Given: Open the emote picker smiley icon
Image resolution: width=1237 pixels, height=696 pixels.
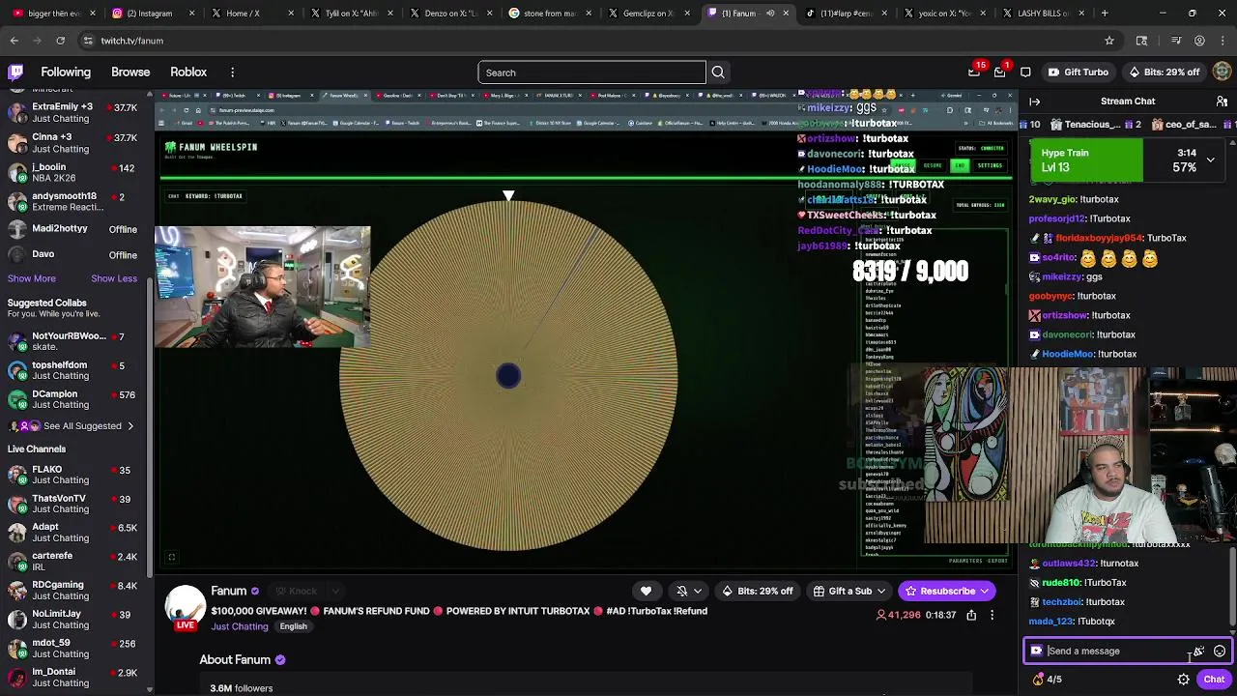Looking at the screenshot, I should 1220,652.
